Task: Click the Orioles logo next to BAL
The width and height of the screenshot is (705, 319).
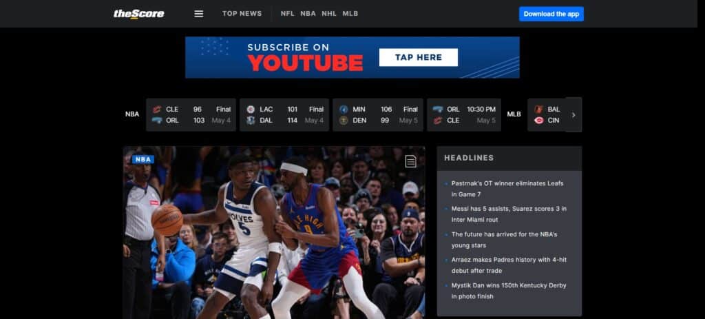Action: click(x=538, y=110)
